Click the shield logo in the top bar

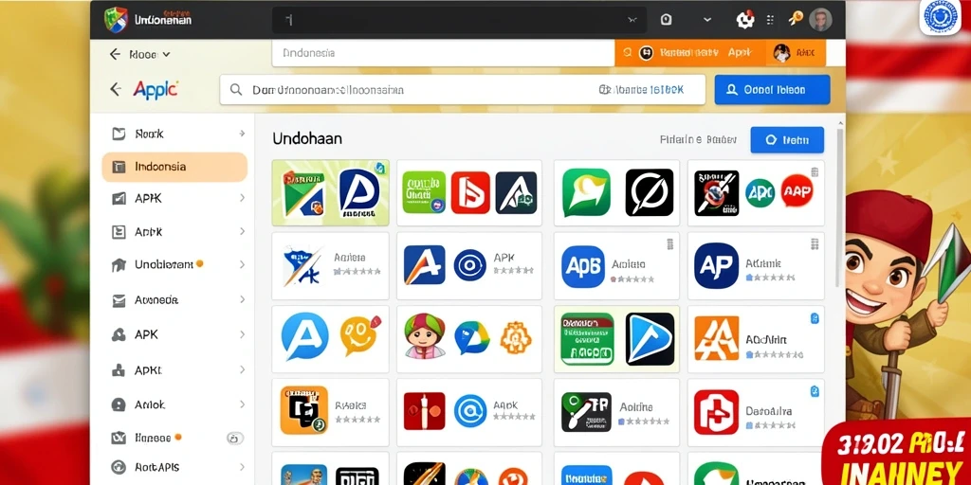coord(116,19)
